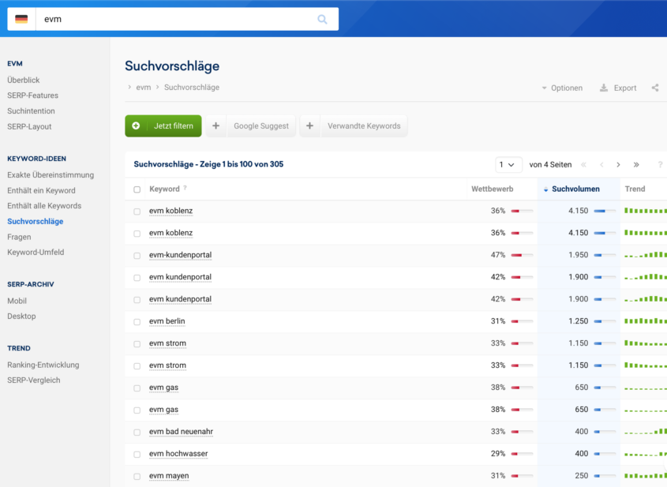This screenshot has width=667, height=487.
Task: Click the share icon next to Export
Action: (x=655, y=88)
